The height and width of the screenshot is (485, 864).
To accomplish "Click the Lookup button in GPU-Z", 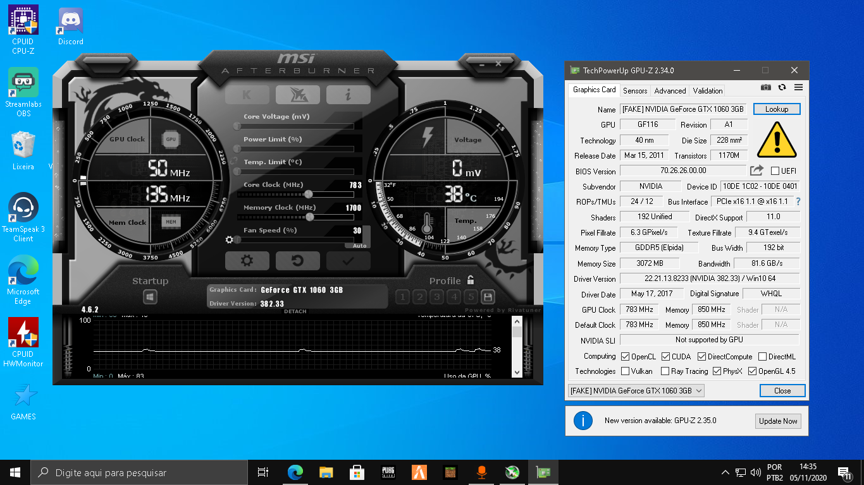I will point(777,109).
